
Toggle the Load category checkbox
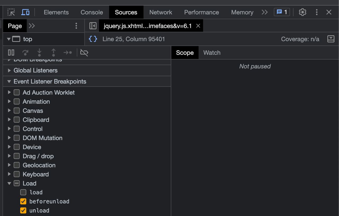point(17,183)
